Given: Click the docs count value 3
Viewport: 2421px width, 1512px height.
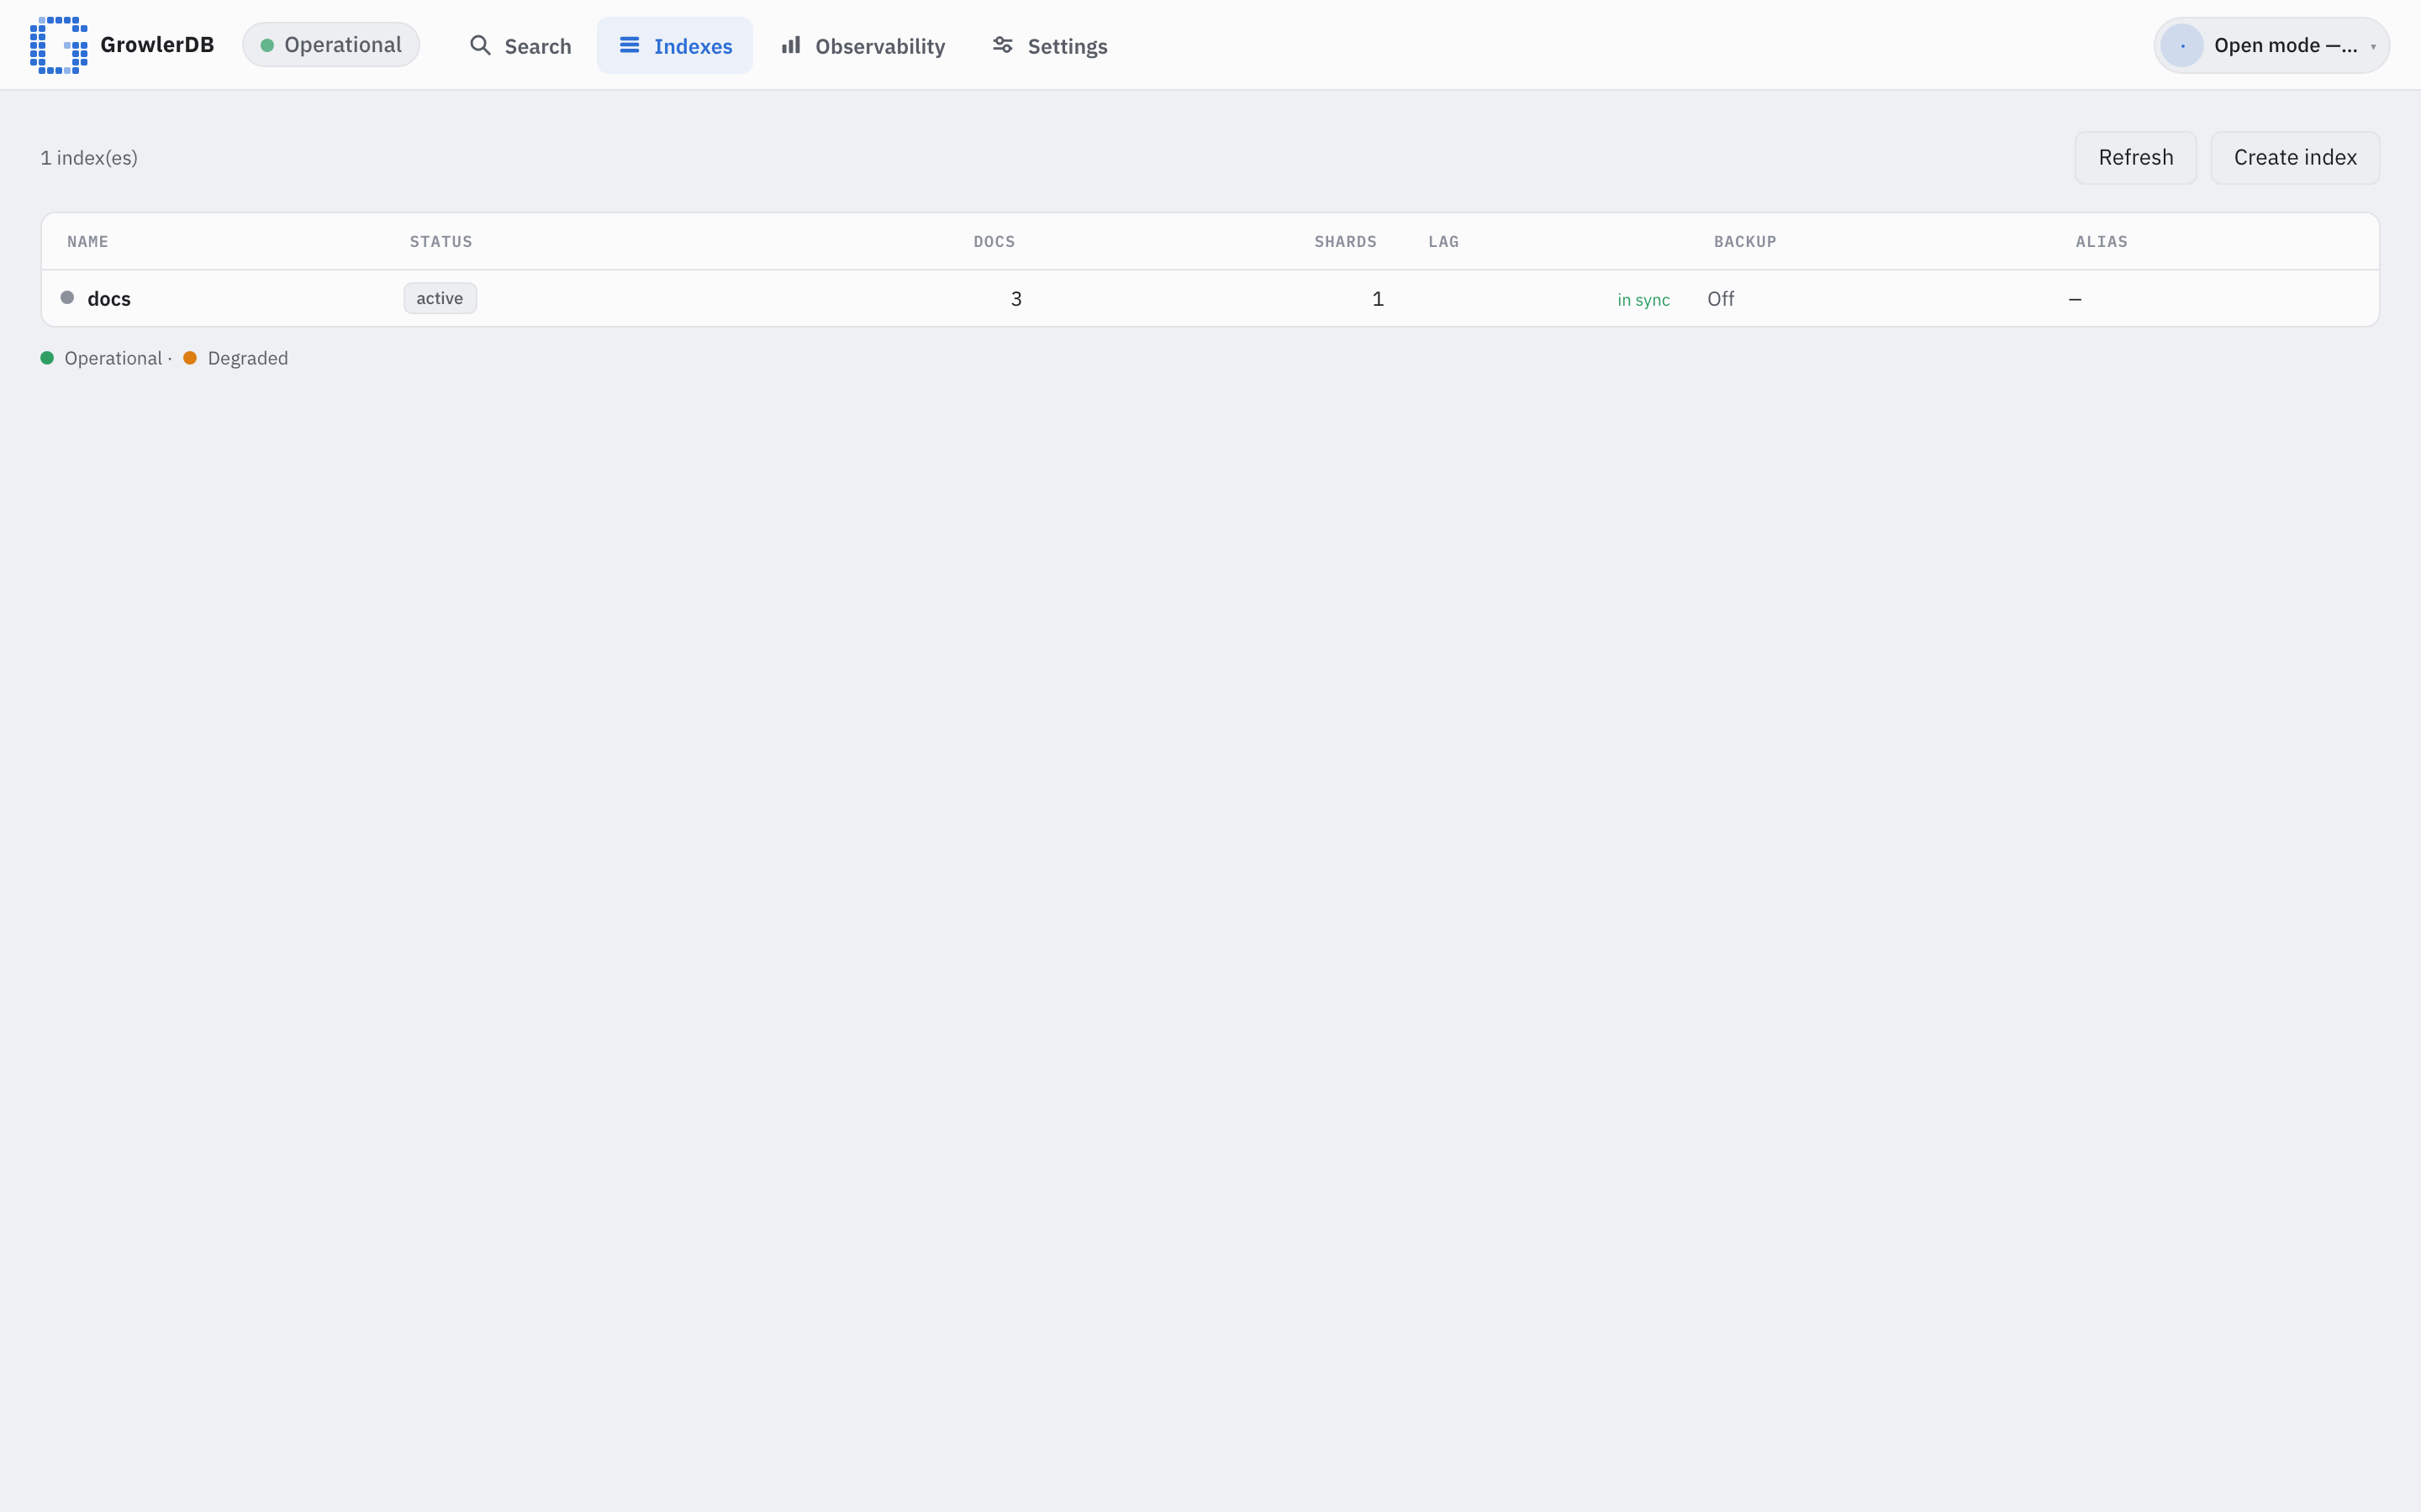Looking at the screenshot, I should (1016, 299).
